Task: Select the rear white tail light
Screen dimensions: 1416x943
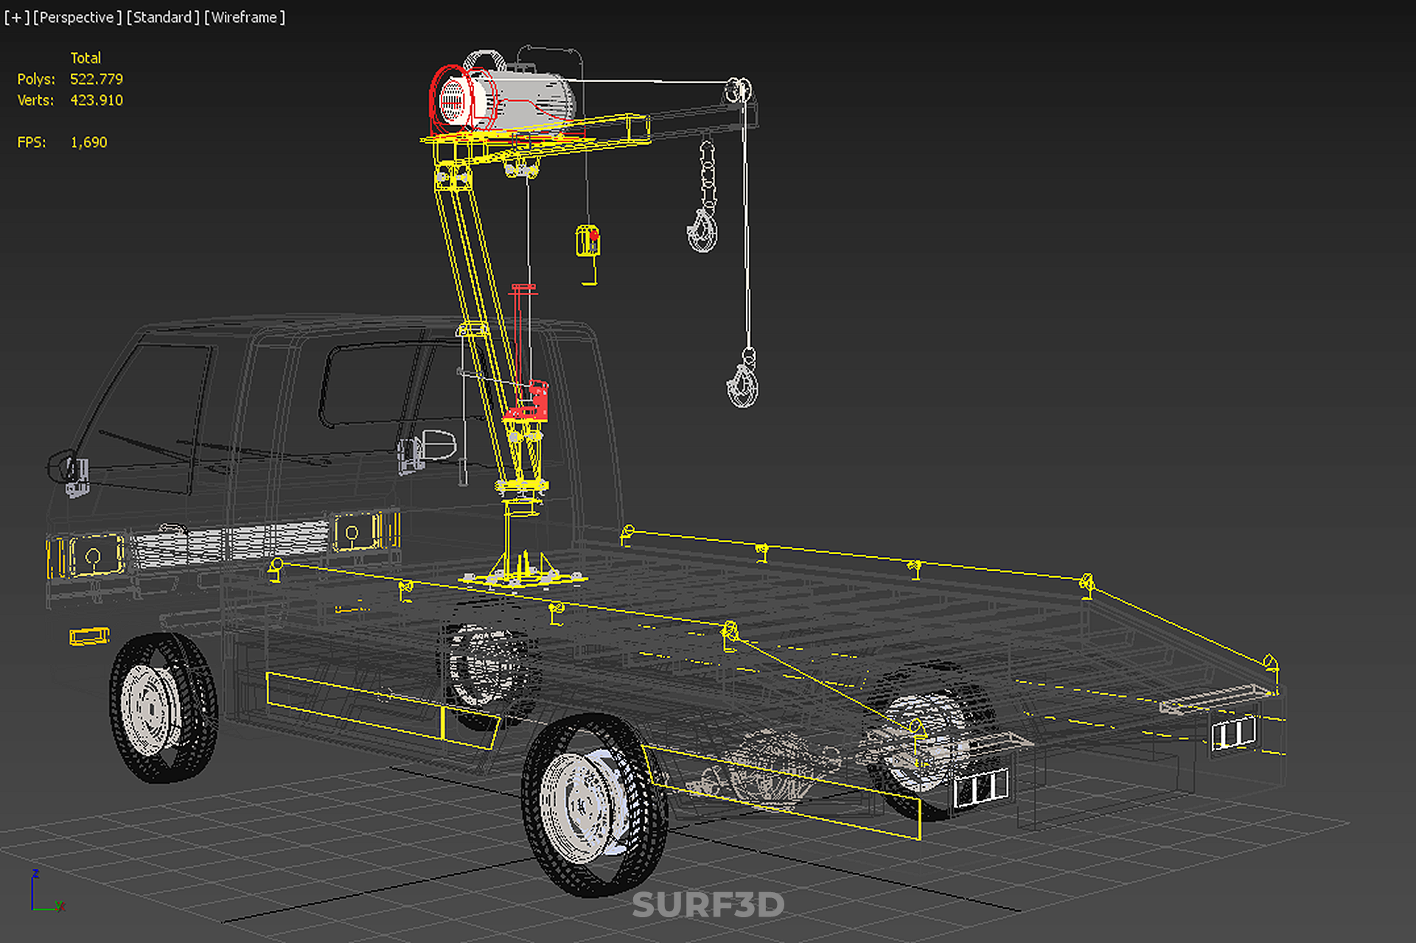Action: coord(980,788)
